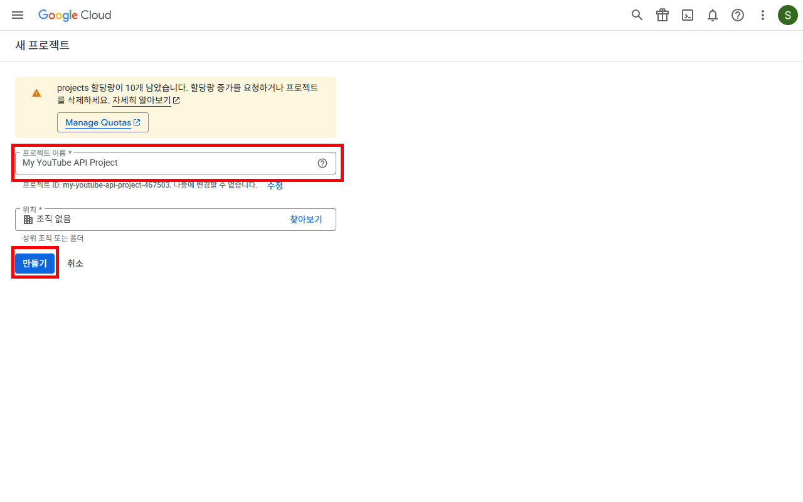Image resolution: width=803 pixels, height=502 pixels.
Task: Click the Manage Quotas button
Action: click(x=103, y=122)
